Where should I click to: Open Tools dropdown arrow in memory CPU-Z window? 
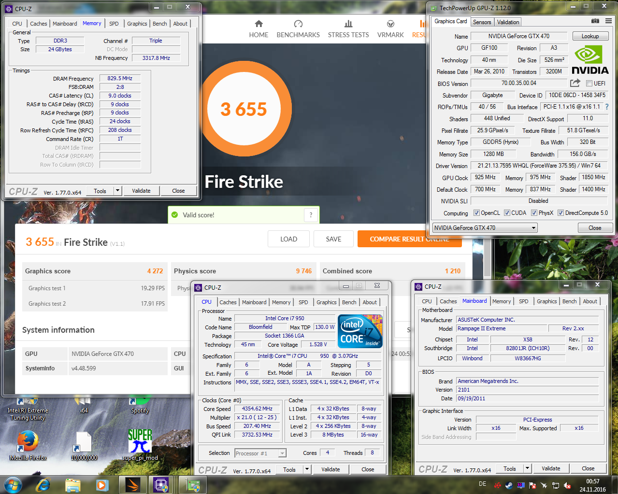tap(117, 191)
